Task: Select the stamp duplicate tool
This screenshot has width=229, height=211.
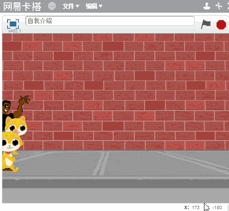Action: pyautogui.click(x=207, y=6)
